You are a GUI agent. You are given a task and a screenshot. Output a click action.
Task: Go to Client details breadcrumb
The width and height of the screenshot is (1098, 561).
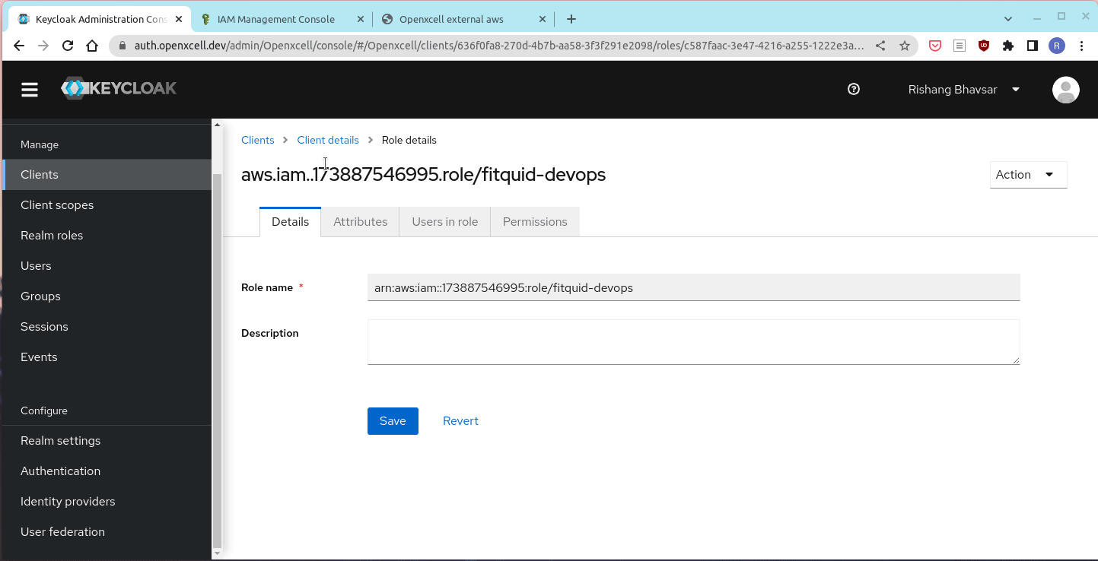coord(328,140)
